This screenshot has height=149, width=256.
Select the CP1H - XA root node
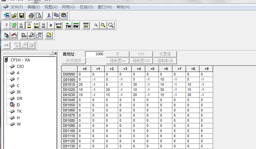(20, 60)
